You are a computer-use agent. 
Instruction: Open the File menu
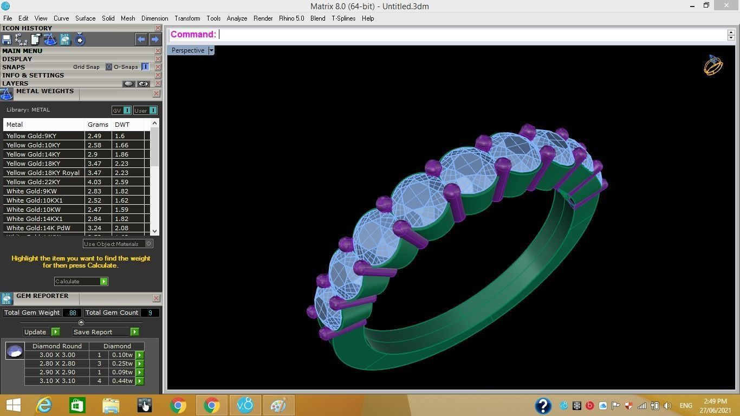point(8,18)
